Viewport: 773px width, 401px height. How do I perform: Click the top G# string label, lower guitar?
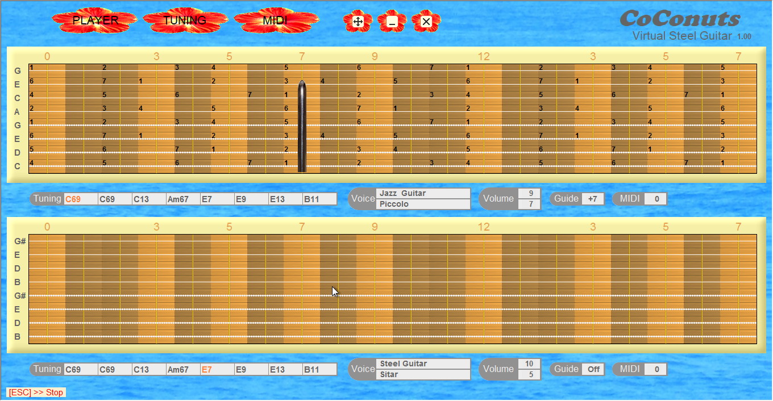tap(20, 241)
